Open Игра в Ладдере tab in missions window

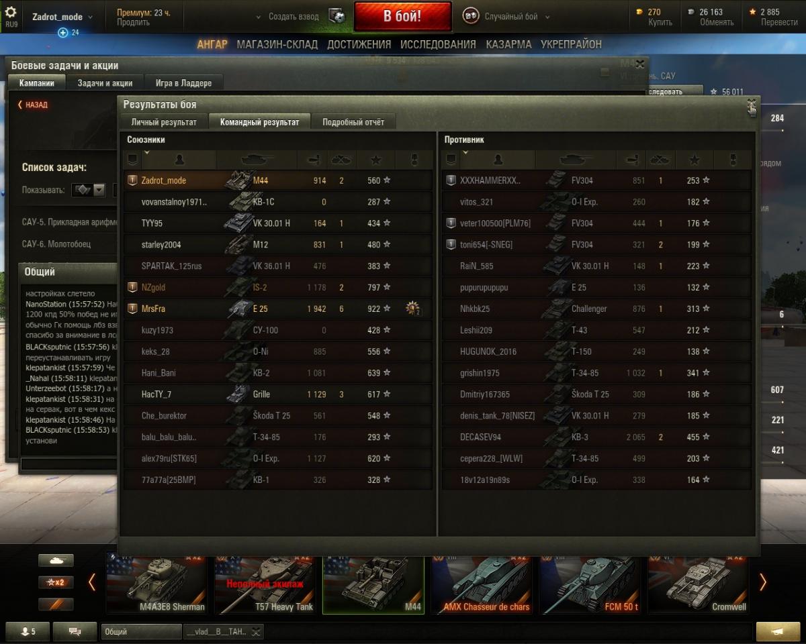pyautogui.click(x=183, y=83)
